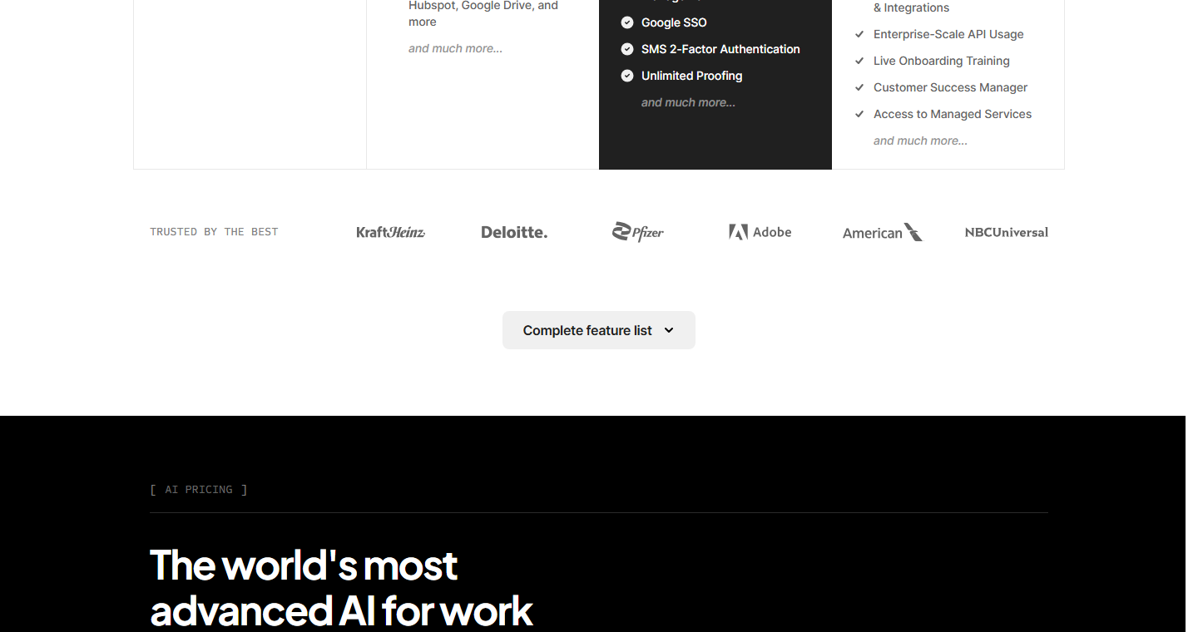Click the "Unlimited Proofing" feature text
The width and height of the screenshot is (1198, 632).
tap(691, 76)
